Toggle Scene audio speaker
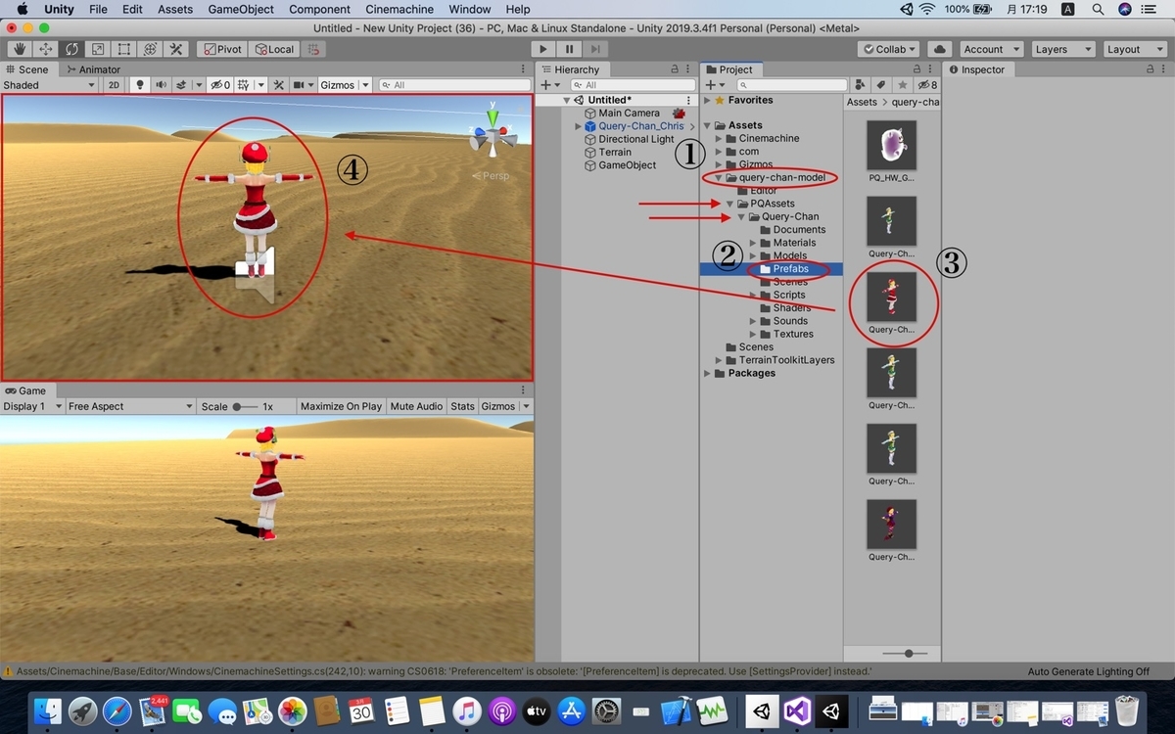This screenshot has height=734, width=1175. click(x=161, y=85)
